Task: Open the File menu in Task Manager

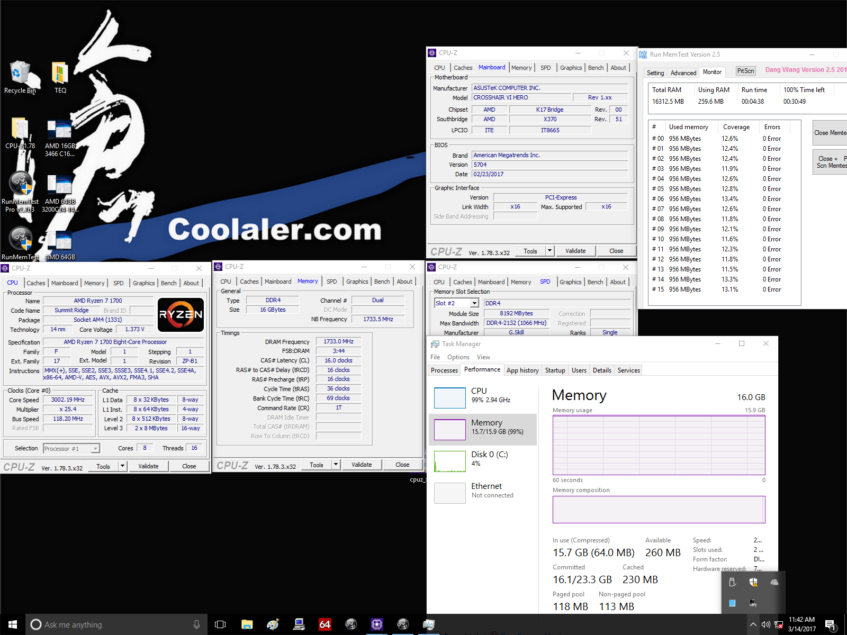Action: pos(435,357)
